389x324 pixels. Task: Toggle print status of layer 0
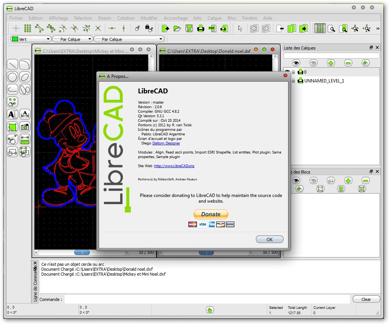click(x=300, y=72)
